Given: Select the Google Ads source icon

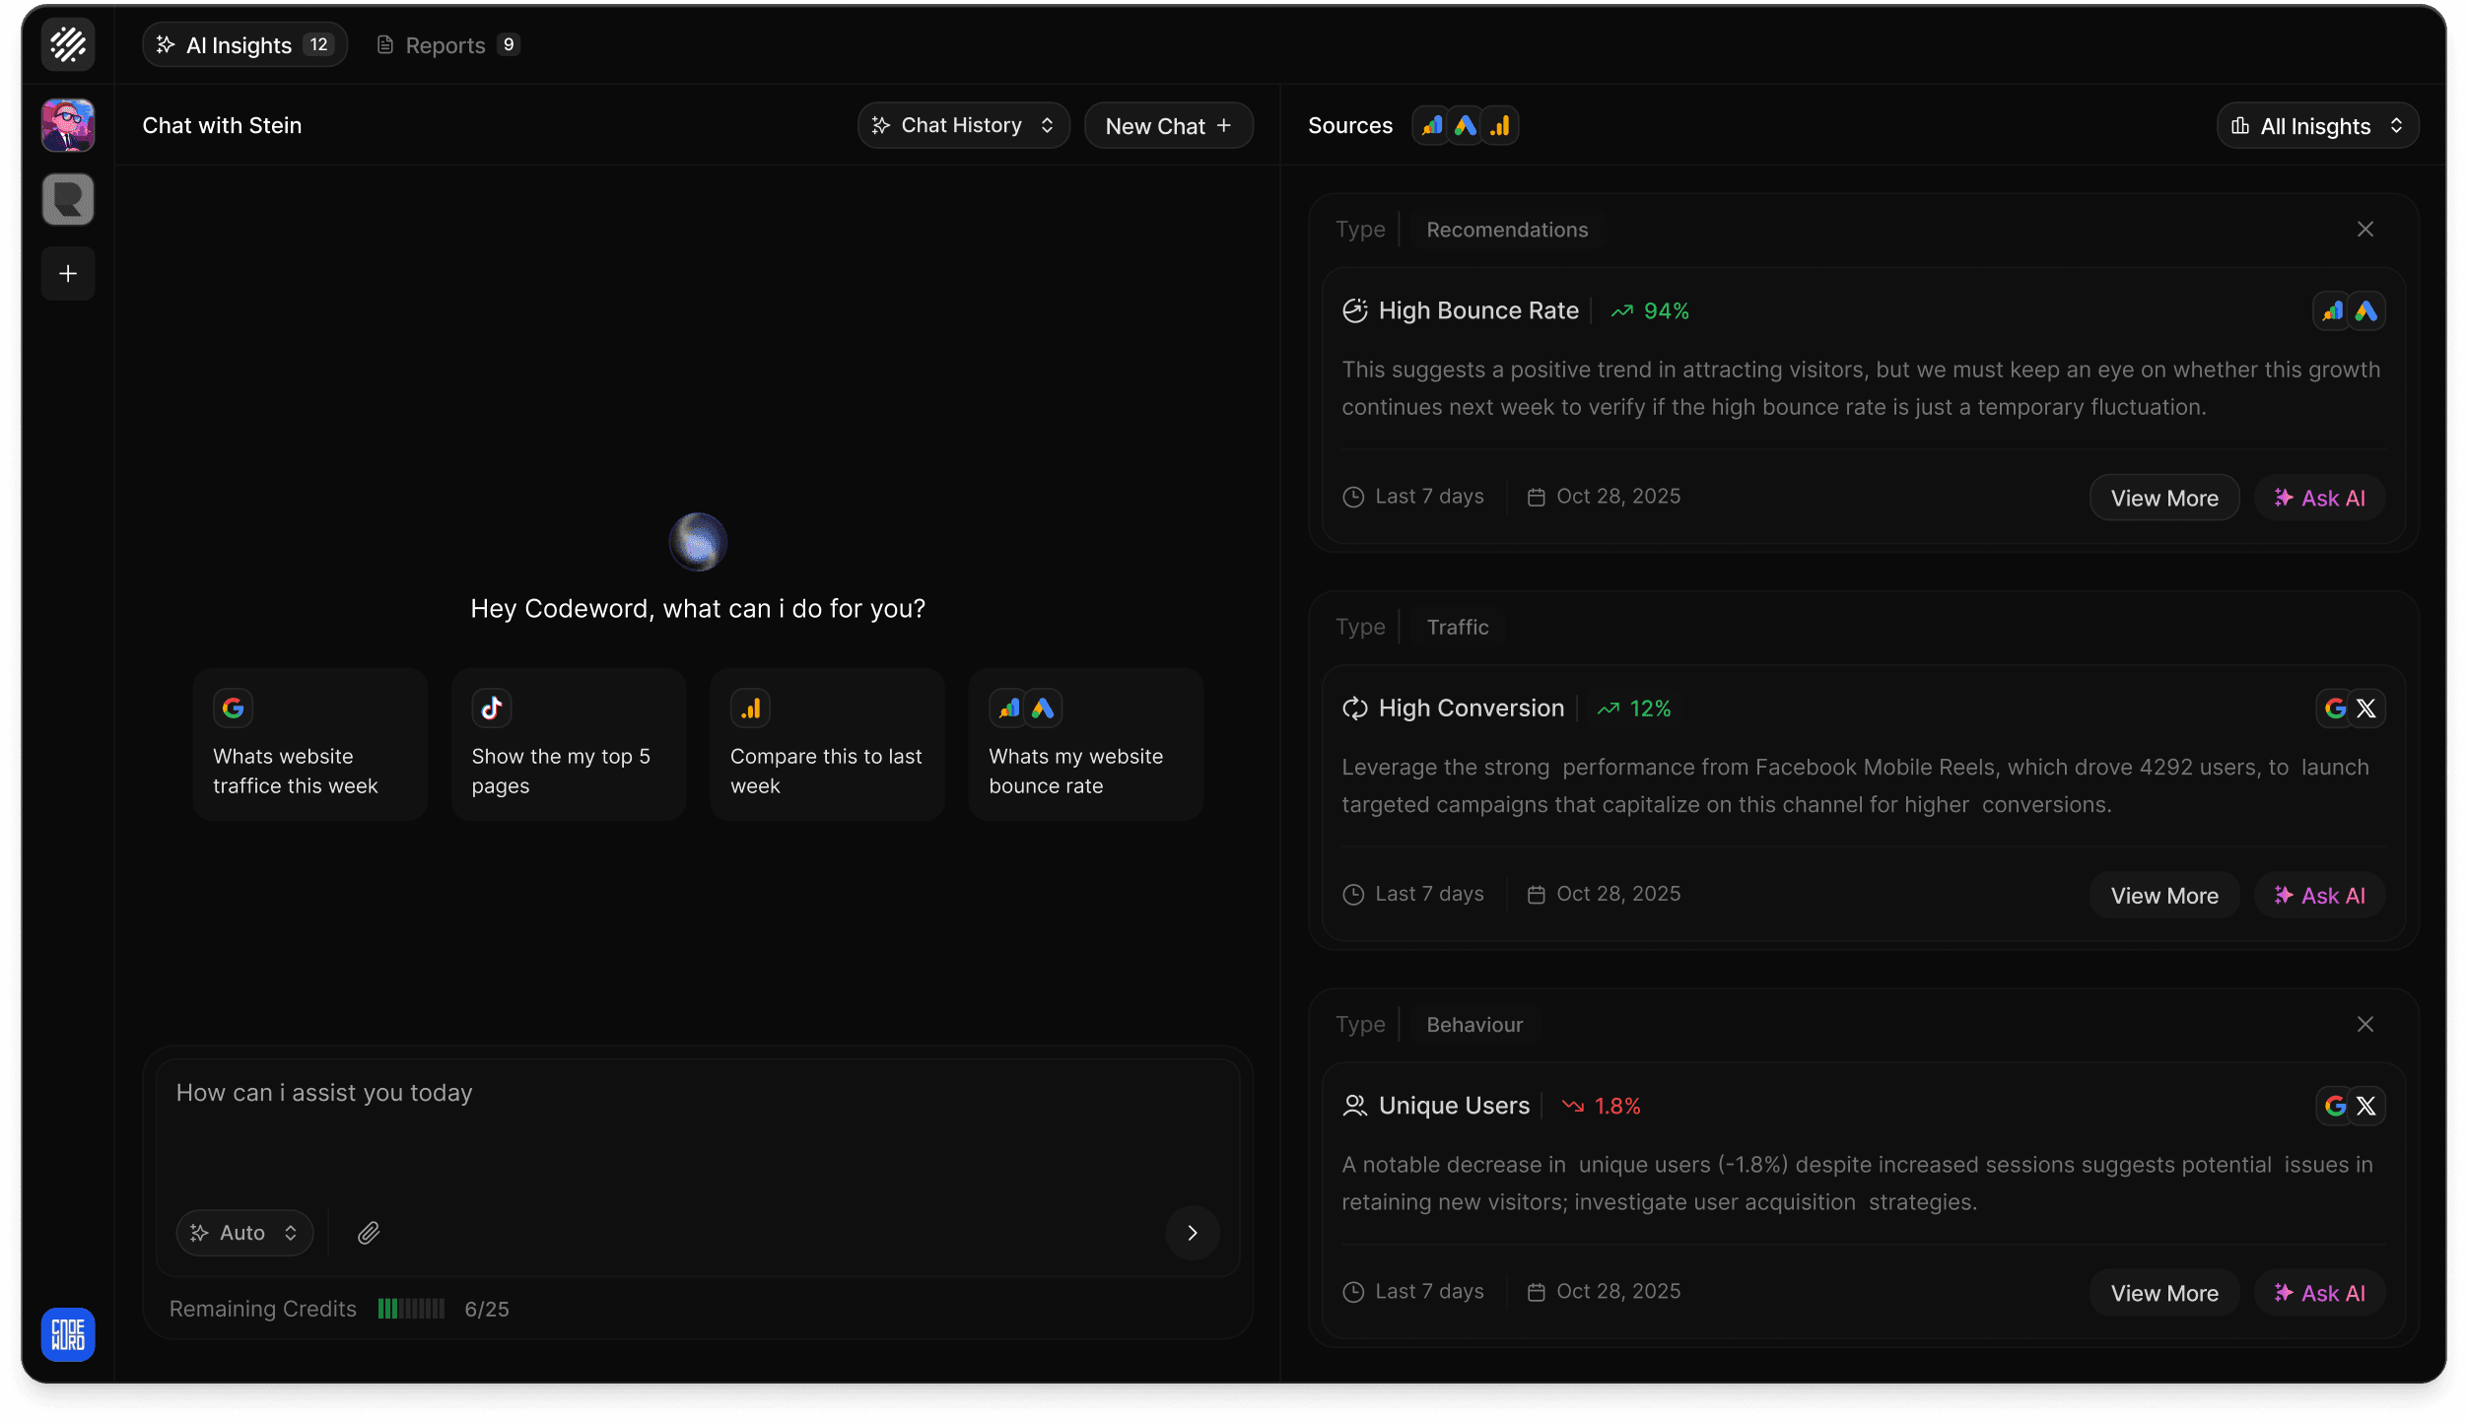Looking at the screenshot, I should [1465, 125].
